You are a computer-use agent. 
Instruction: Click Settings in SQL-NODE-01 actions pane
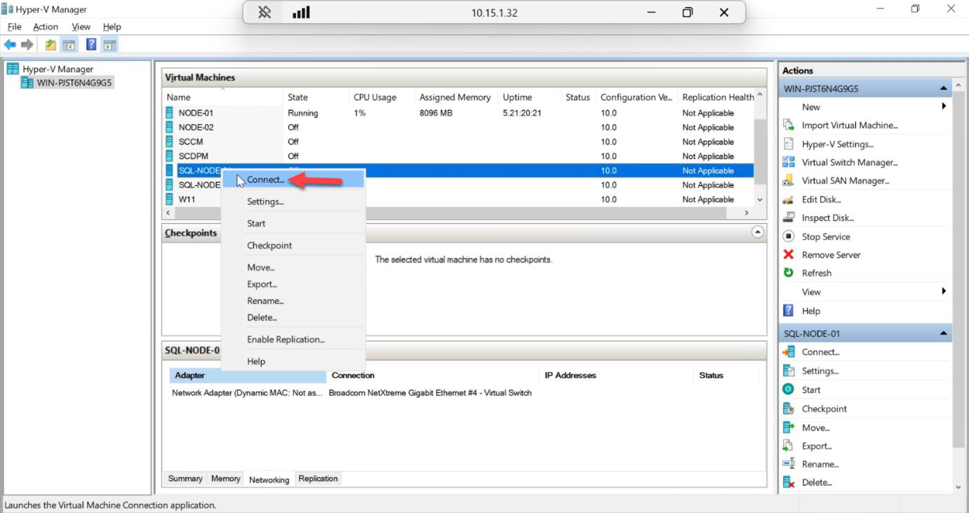tap(820, 371)
